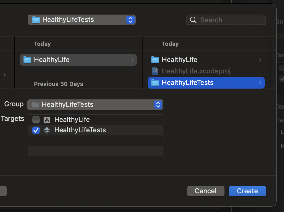
Task: Click the Create button
Action: (247, 191)
